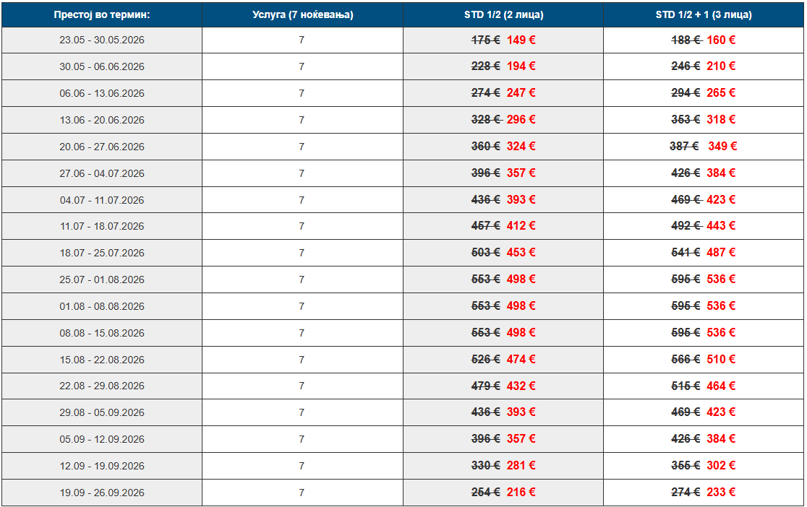Click the 'Услуга (7 ноќевања)' column header

(x=302, y=14)
